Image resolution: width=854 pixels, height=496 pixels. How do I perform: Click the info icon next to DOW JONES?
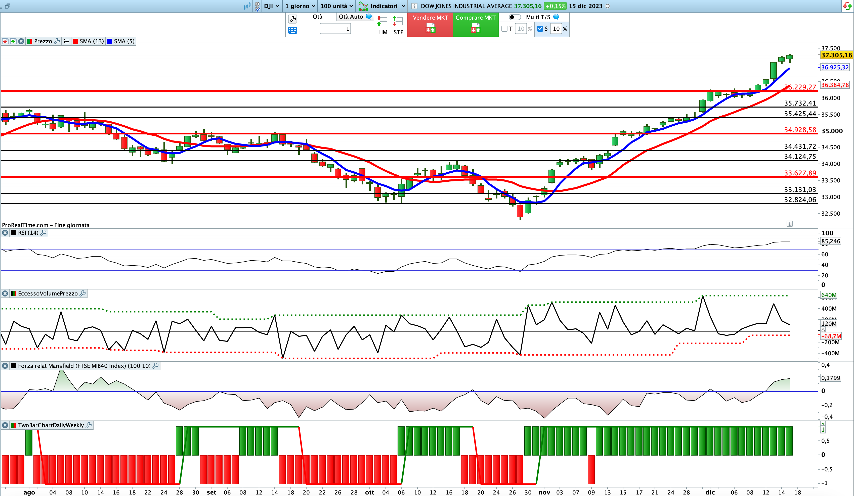pyautogui.click(x=414, y=6)
